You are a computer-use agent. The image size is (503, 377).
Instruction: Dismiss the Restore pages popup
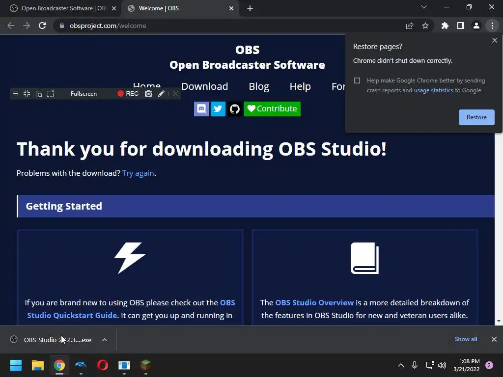[494, 40]
